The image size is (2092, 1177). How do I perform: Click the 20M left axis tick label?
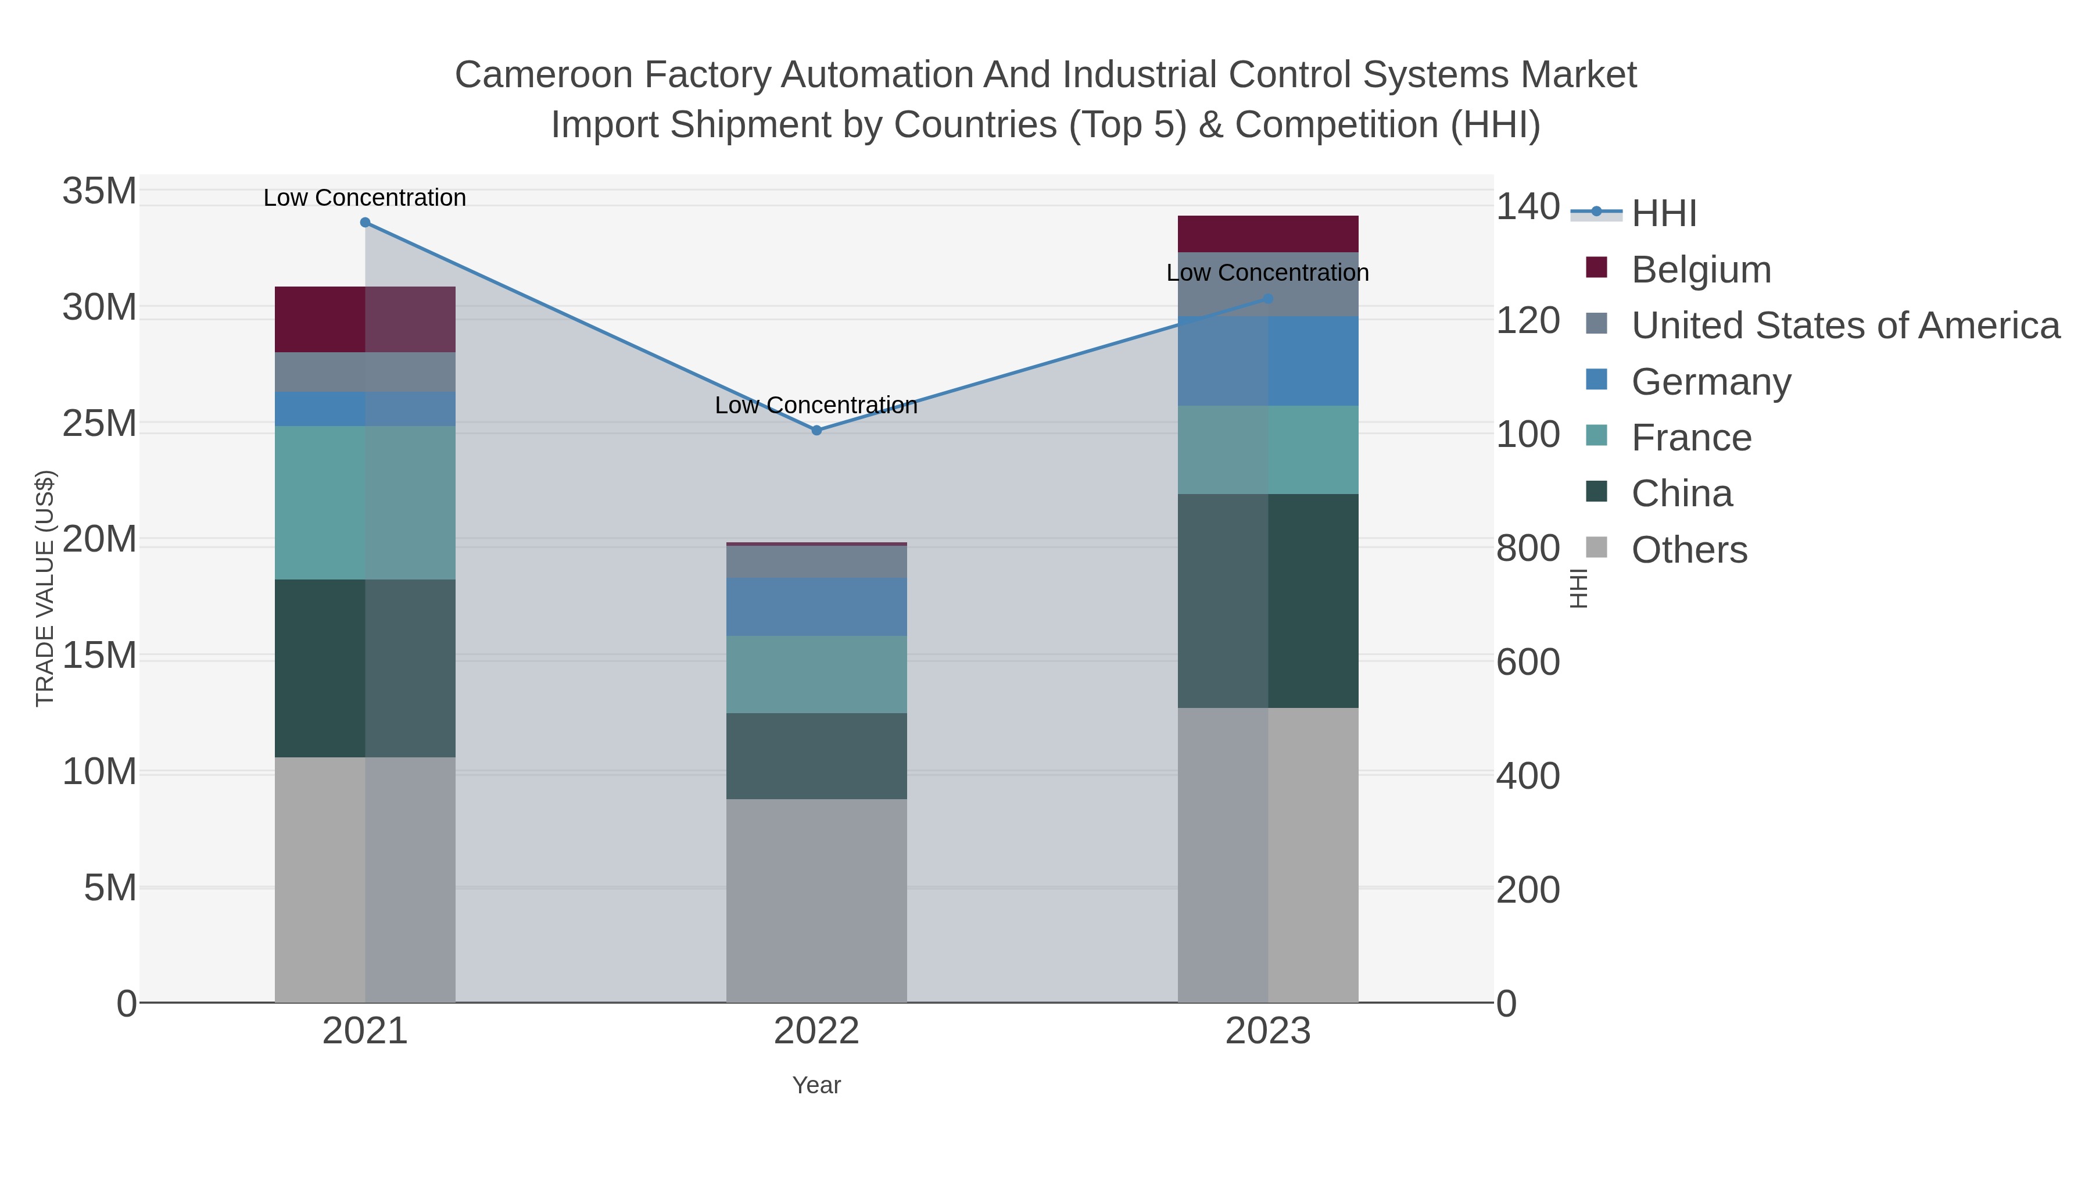(99, 539)
